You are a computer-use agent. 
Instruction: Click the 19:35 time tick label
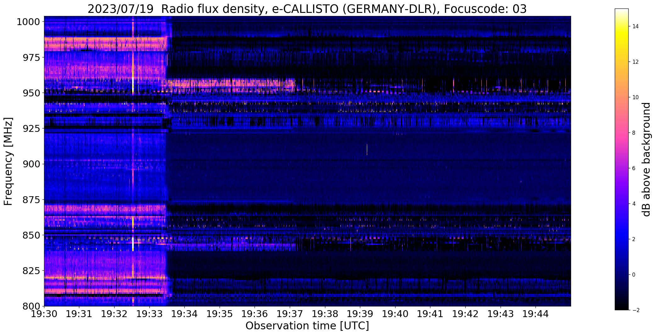(220, 314)
